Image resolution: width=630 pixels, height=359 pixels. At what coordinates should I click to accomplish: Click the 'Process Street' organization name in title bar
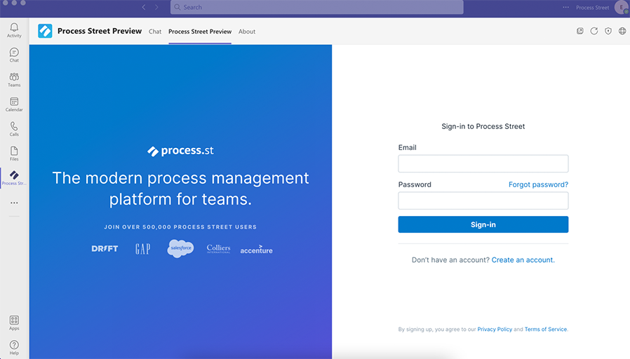pyautogui.click(x=592, y=7)
